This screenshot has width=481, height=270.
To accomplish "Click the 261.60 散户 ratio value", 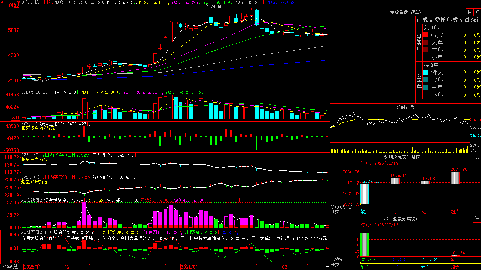I will point(368,259).
